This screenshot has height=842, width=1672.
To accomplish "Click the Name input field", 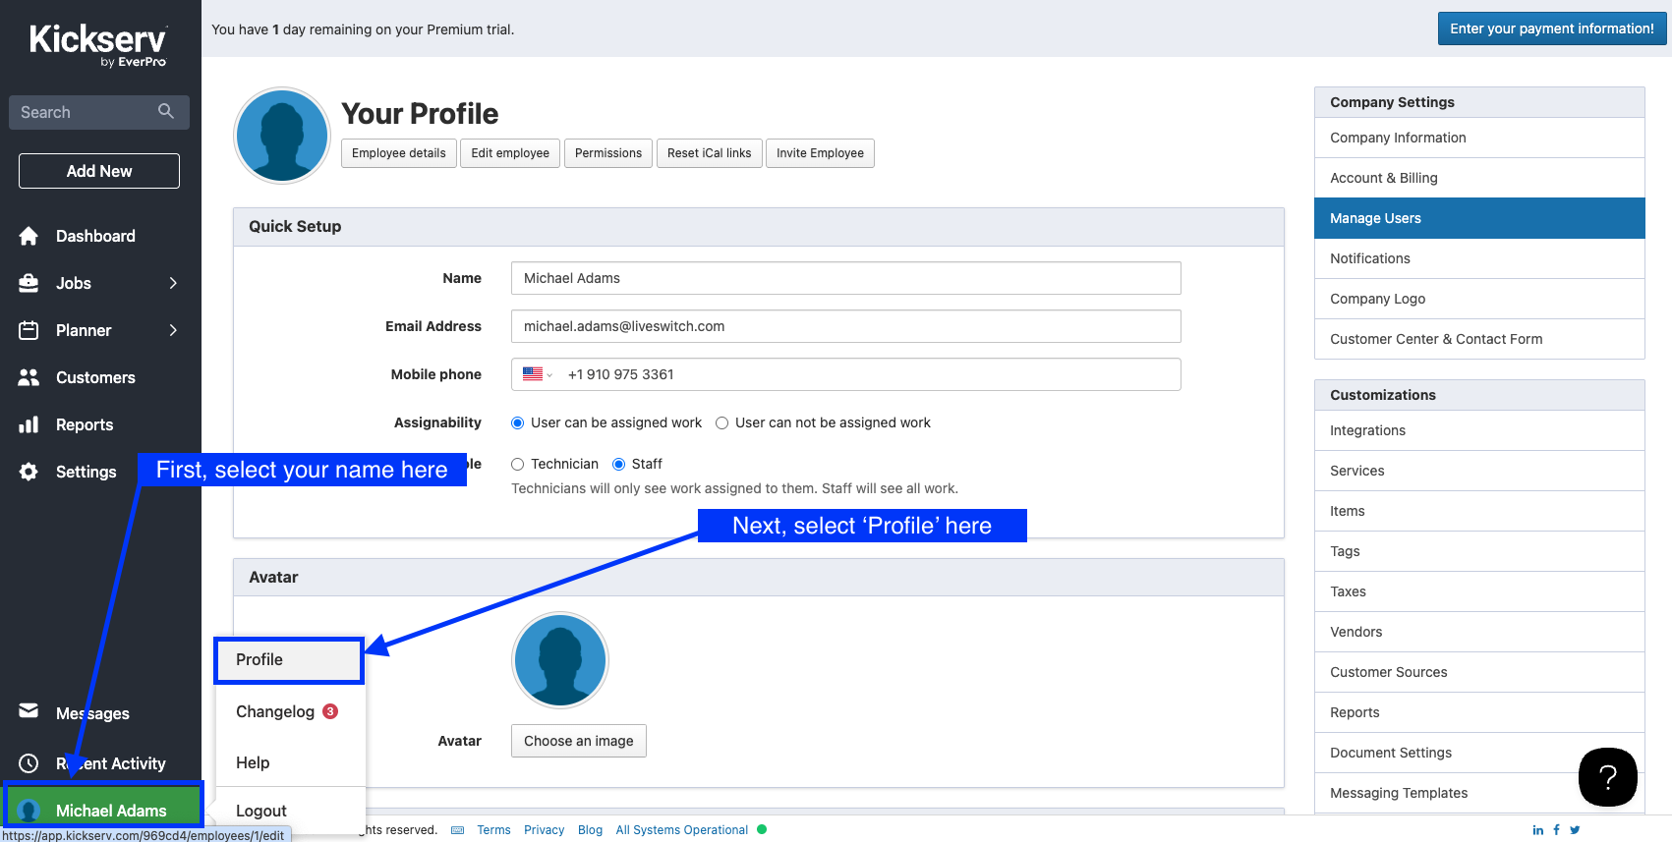I will (846, 278).
